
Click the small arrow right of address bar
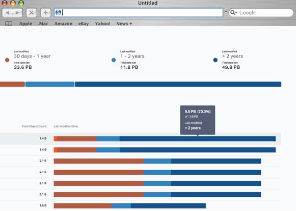pos(226,12)
